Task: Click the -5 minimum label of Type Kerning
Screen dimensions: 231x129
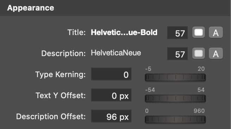Action: tap(148, 69)
